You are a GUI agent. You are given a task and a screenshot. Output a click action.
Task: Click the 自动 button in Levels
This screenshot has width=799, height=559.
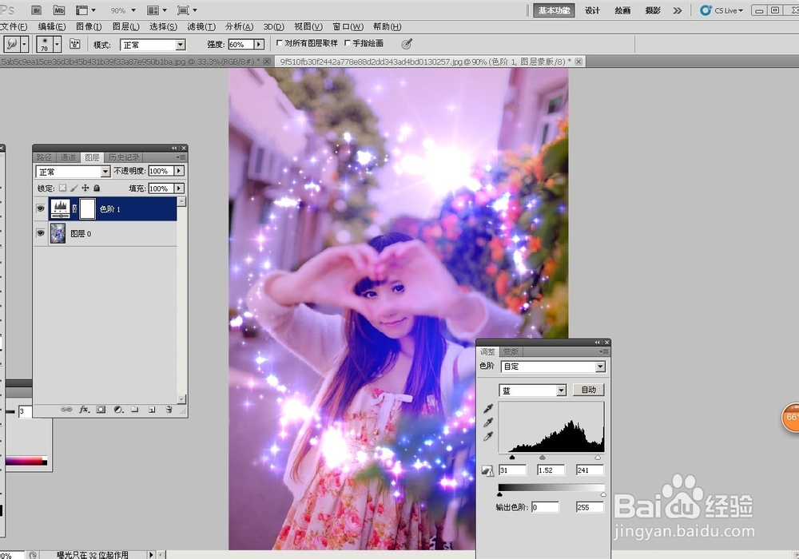589,390
